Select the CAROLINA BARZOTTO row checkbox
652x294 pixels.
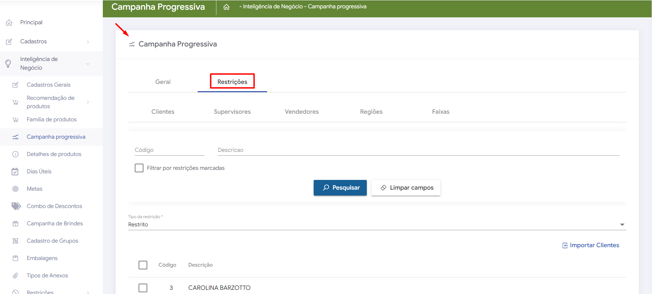143,288
